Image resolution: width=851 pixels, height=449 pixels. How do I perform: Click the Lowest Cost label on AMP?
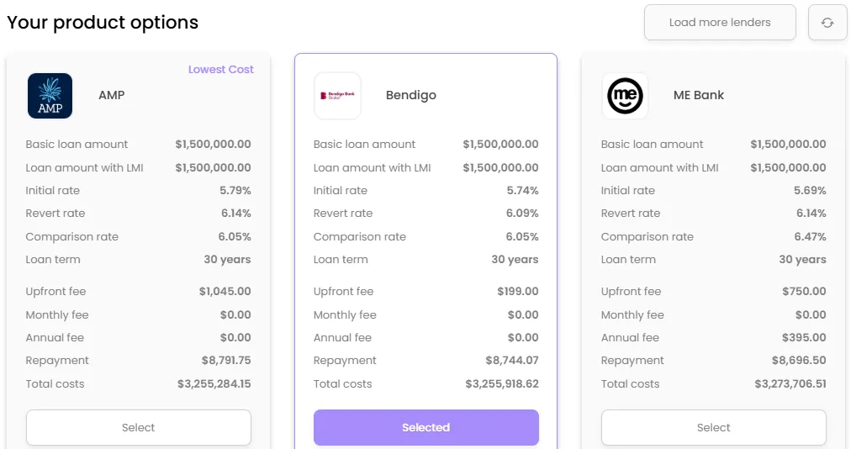pyautogui.click(x=221, y=70)
